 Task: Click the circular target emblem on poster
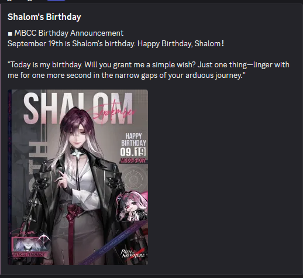(133, 179)
